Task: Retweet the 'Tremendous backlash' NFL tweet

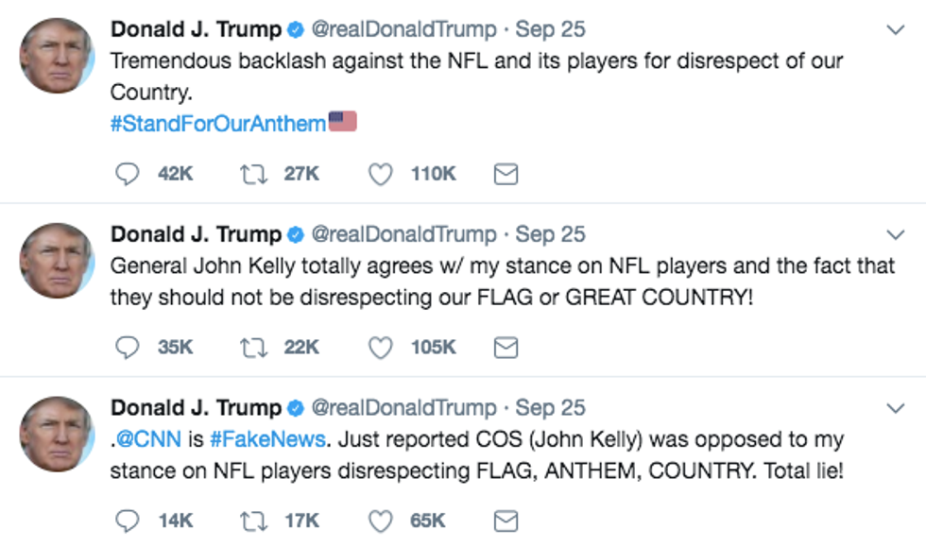Action: click(x=253, y=174)
